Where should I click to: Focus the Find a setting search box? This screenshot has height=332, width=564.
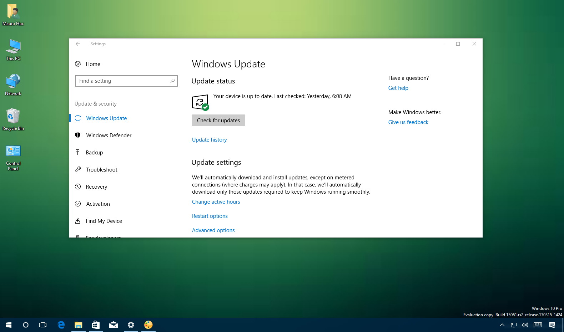tap(126, 81)
